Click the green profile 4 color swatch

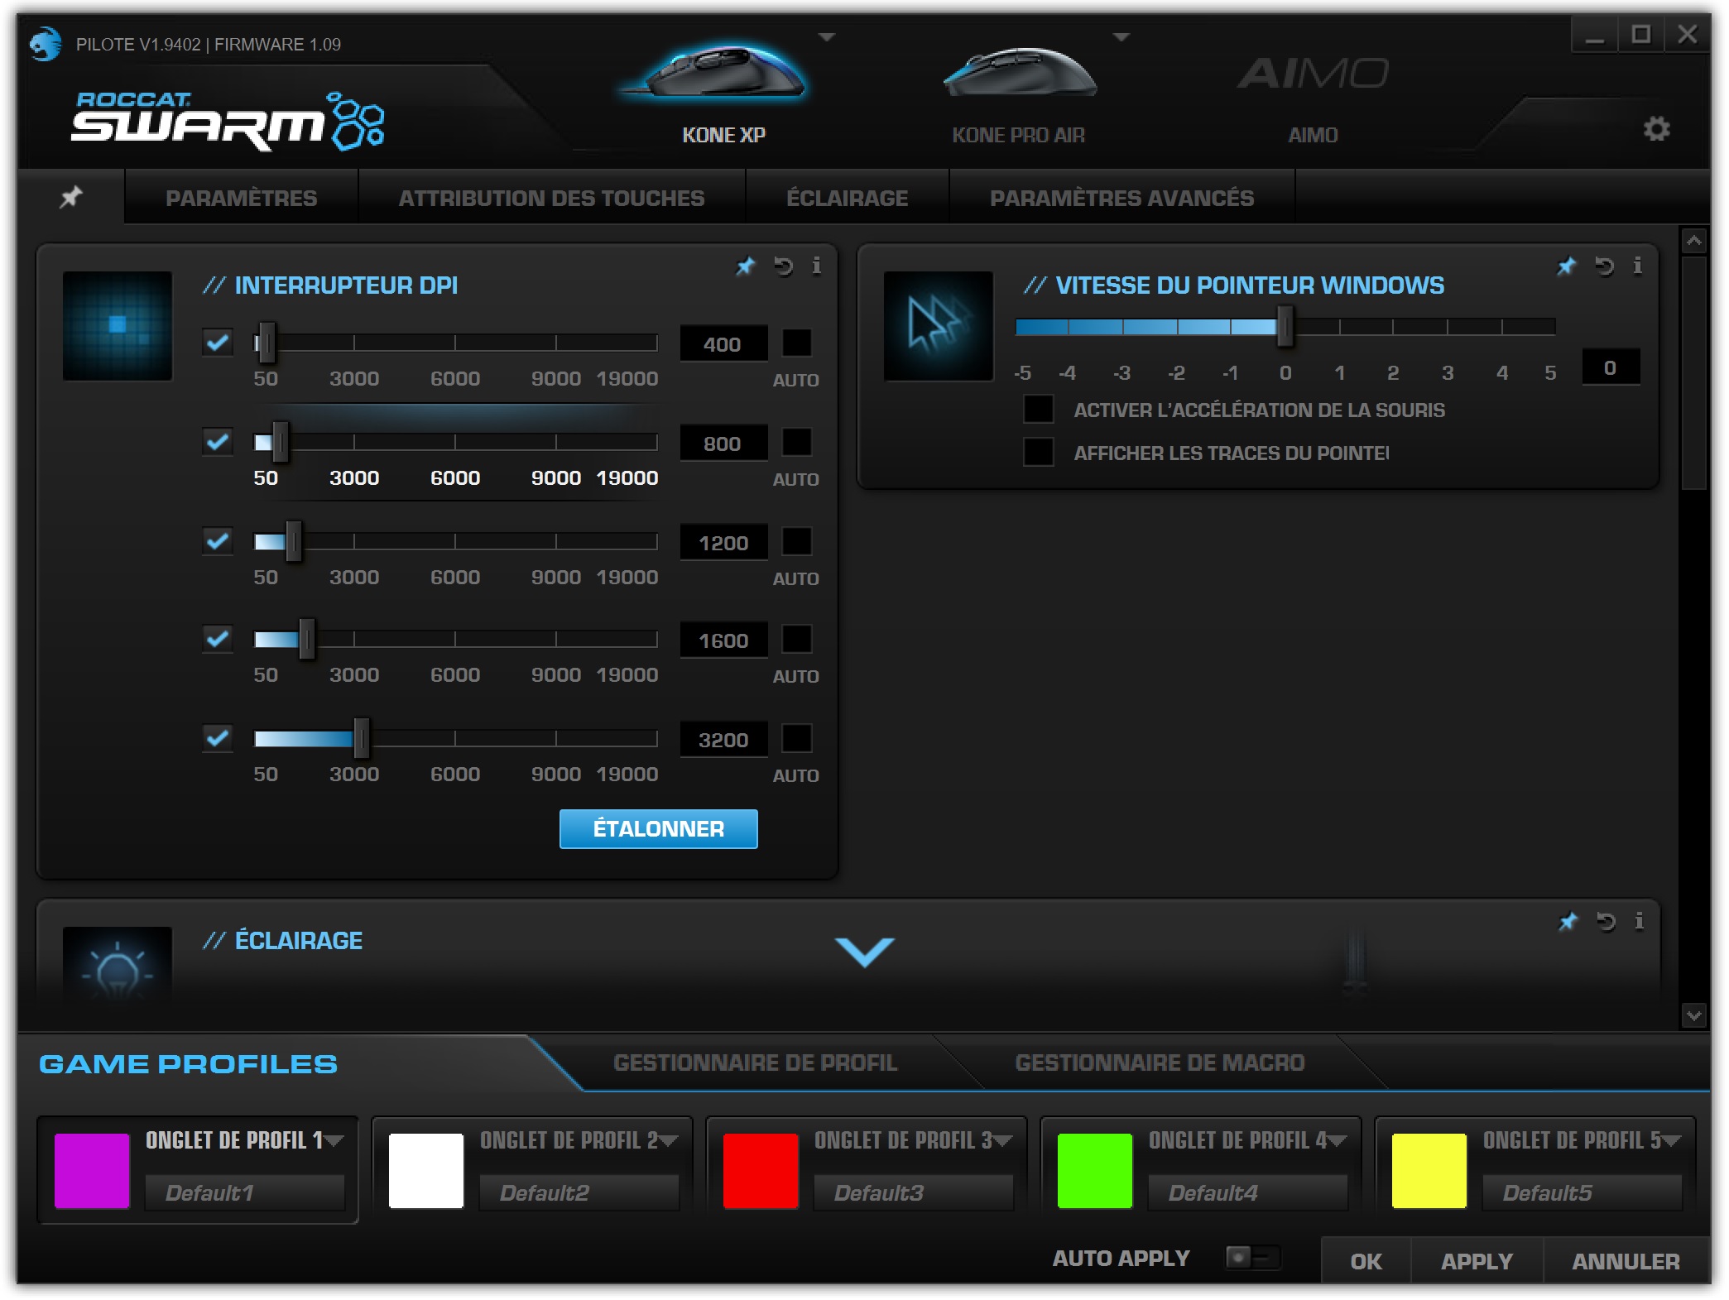click(1095, 1170)
